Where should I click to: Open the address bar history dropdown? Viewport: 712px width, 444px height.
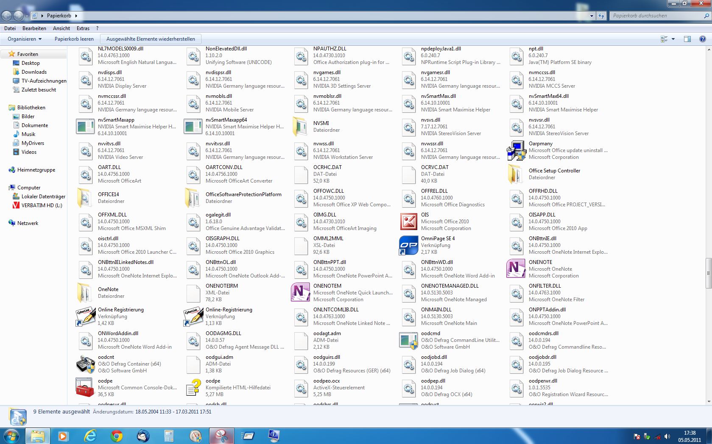592,16
